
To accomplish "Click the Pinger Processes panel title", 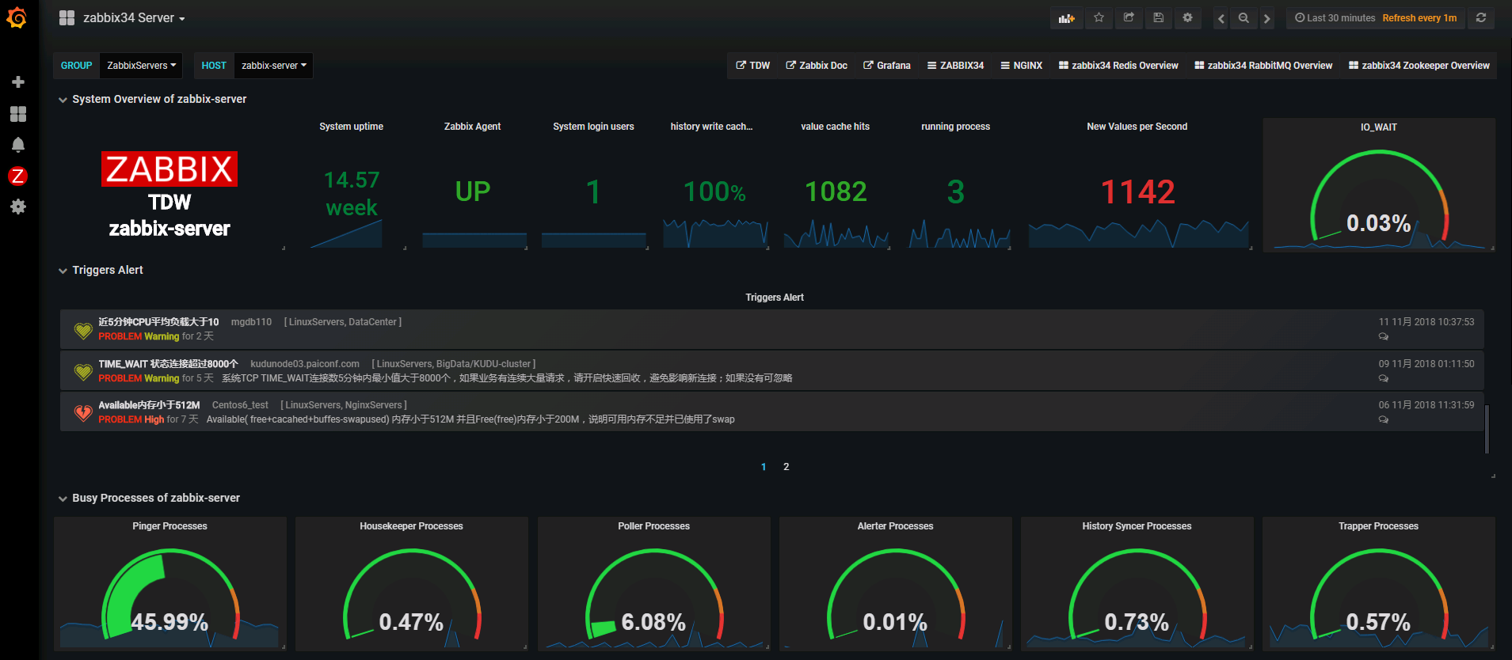I will [x=170, y=526].
